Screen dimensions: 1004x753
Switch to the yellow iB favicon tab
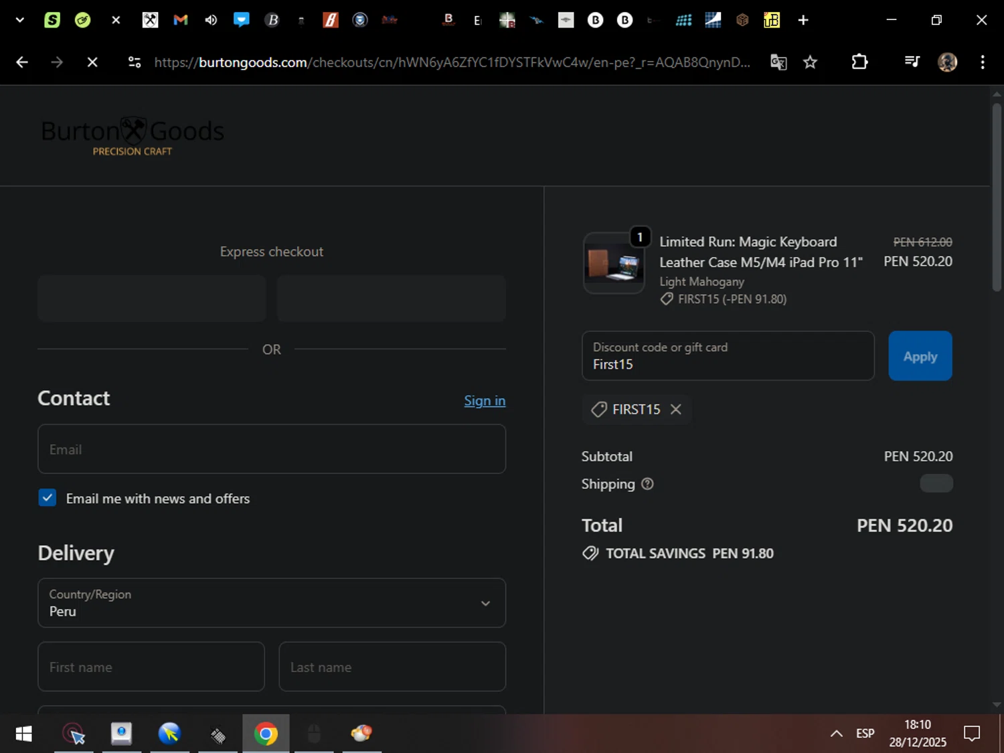click(772, 20)
